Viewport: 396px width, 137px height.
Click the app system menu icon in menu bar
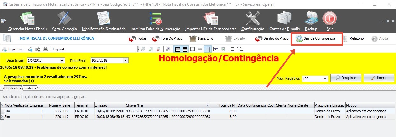click(x=3, y=21)
